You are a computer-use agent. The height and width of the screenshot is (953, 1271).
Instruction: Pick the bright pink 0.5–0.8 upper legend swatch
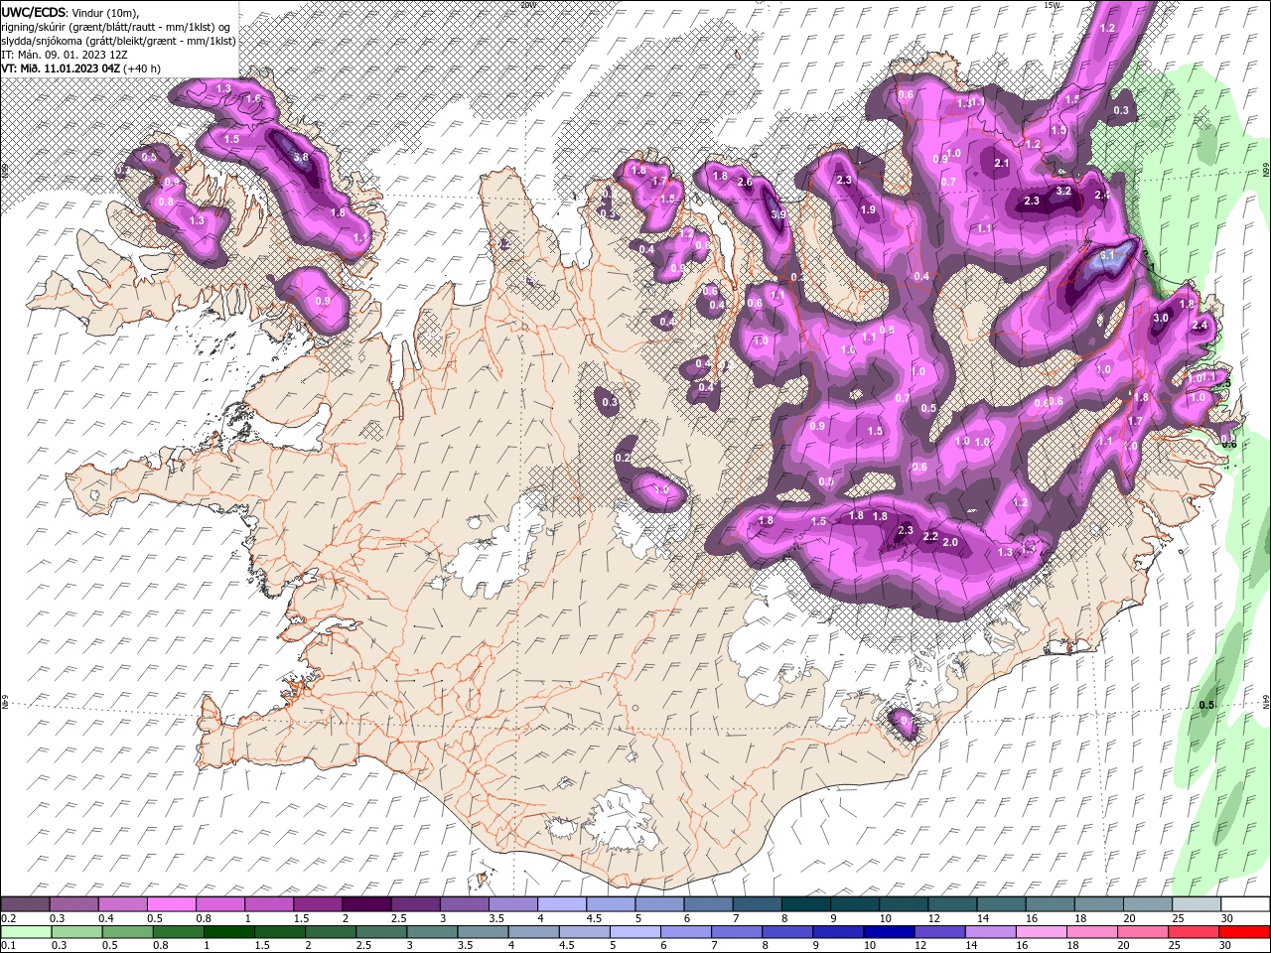[x=172, y=904]
